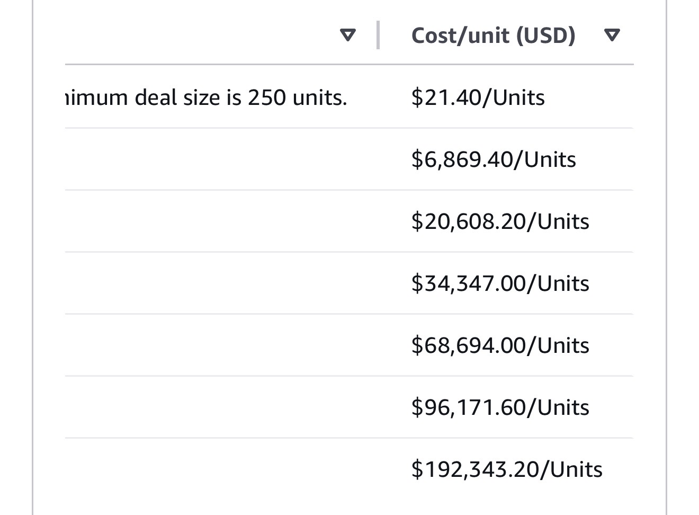Select the $96,171.60/Units cell
The width and height of the screenshot is (699, 515).
500,407
